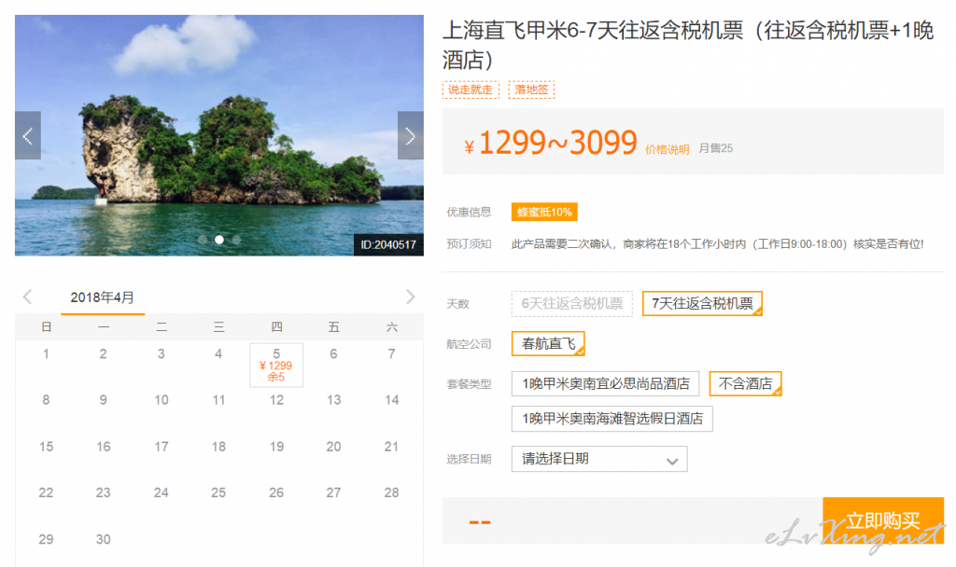Select the first carousel indicator dot
The width and height of the screenshot is (956, 567).
click(x=203, y=240)
